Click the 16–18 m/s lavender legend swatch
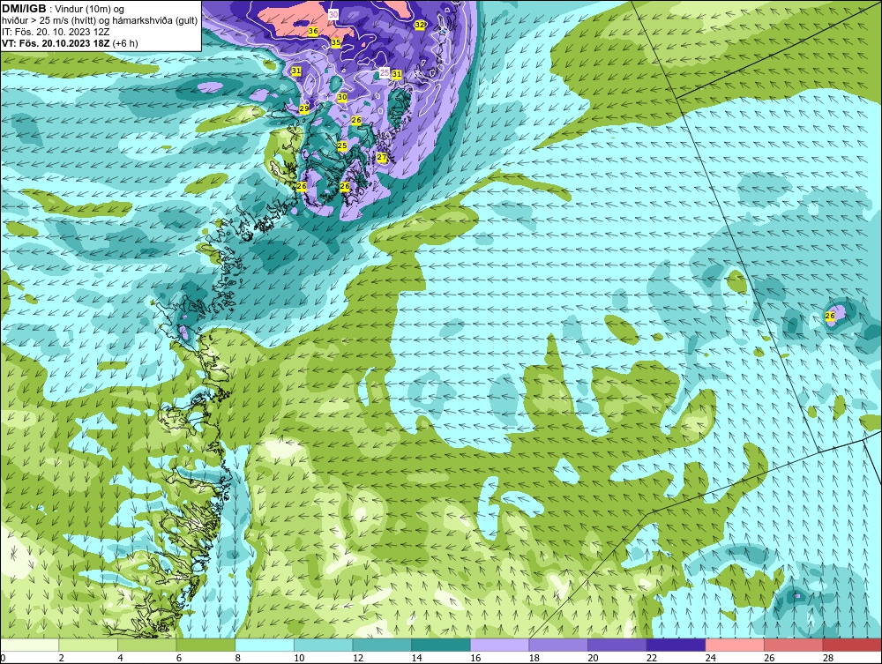The height and width of the screenshot is (664, 882). tap(499, 645)
